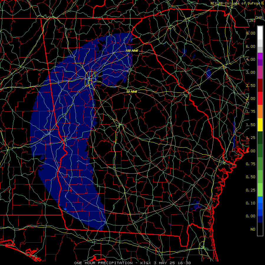Click the 2.50 legend value
Screen dimensions: 265x265
coord(251,85)
